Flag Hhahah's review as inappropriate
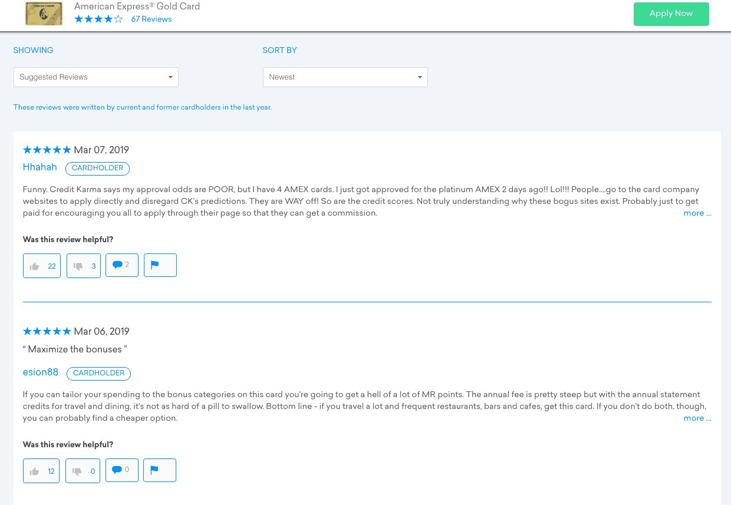The image size is (731, 505). (160, 265)
